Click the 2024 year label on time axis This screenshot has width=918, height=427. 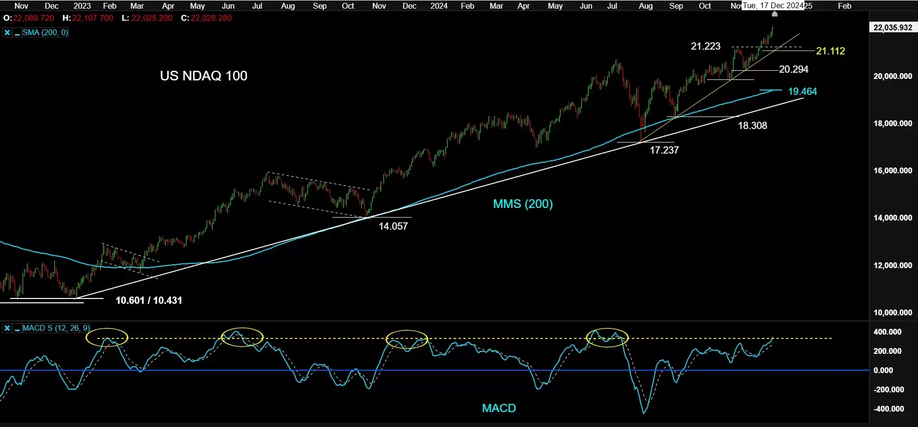click(439, 6)
